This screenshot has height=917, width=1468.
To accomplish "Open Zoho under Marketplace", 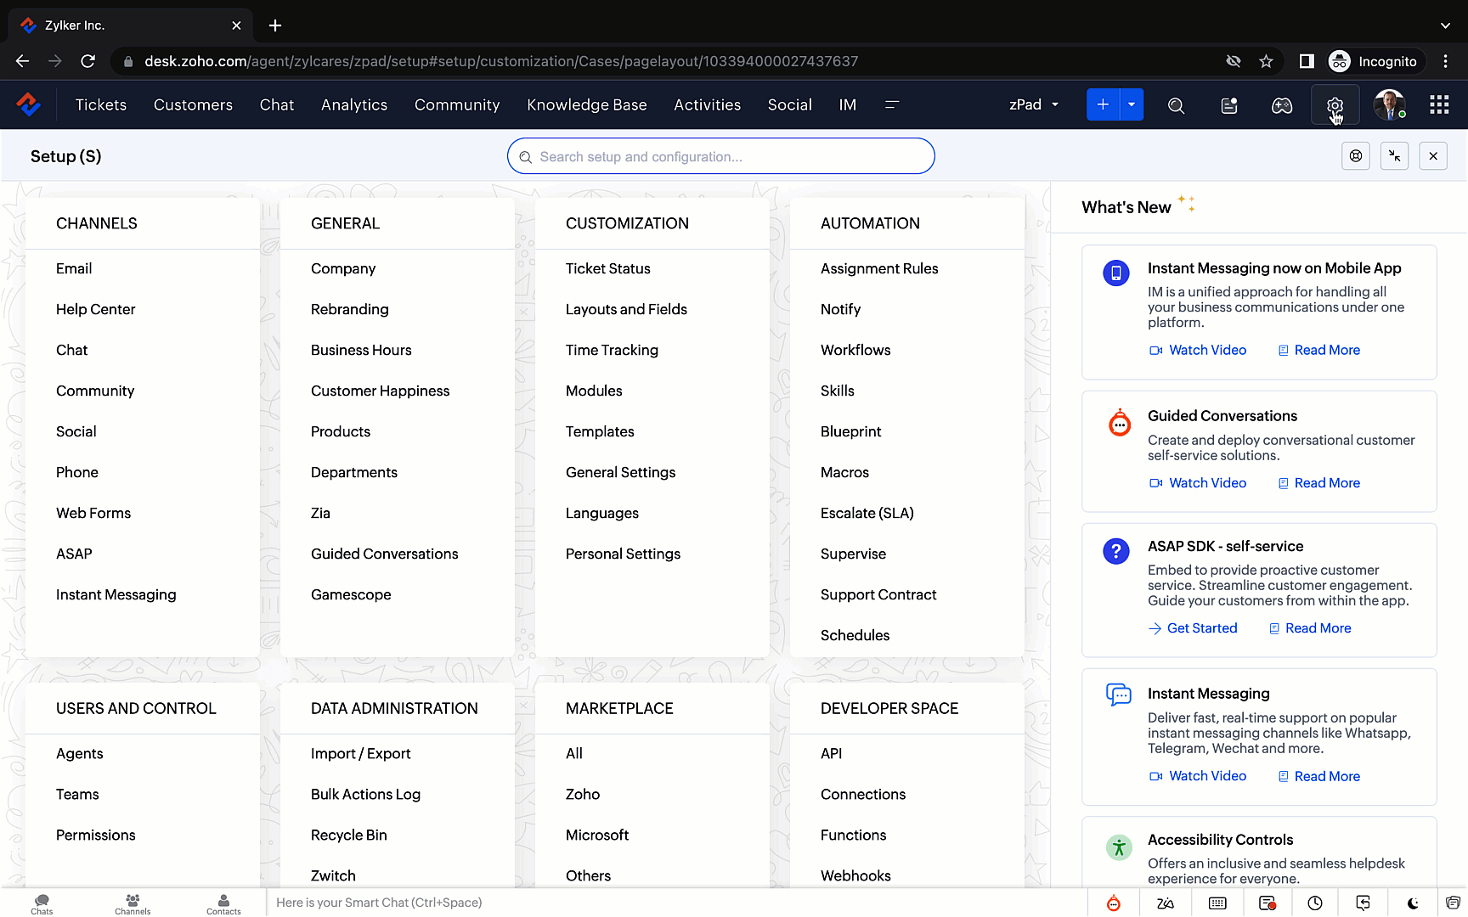I will 583,794.
